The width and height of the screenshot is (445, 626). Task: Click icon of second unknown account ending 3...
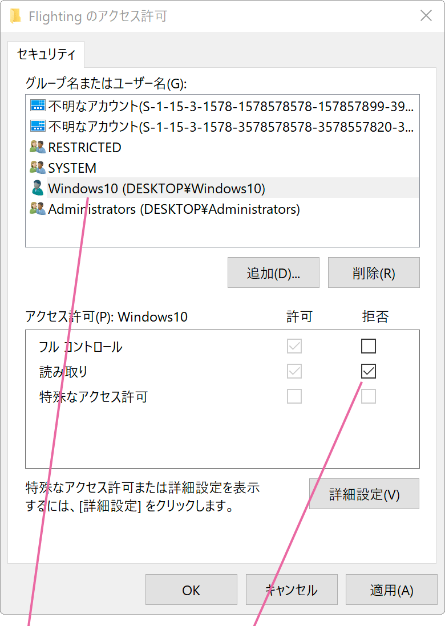38,126
